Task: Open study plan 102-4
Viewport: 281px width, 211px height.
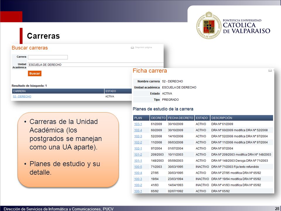Action: [138, 130]
